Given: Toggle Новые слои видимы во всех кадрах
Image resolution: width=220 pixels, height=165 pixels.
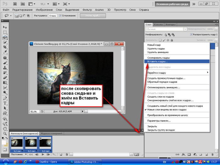Looking at the screenshot, I should point(167,110).
